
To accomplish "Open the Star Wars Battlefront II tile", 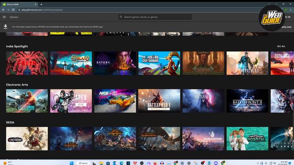I will 247,101.
